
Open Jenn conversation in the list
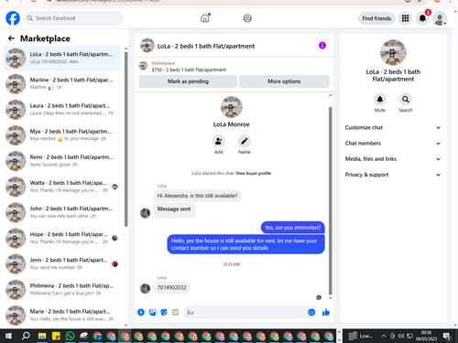pos(61,263)
